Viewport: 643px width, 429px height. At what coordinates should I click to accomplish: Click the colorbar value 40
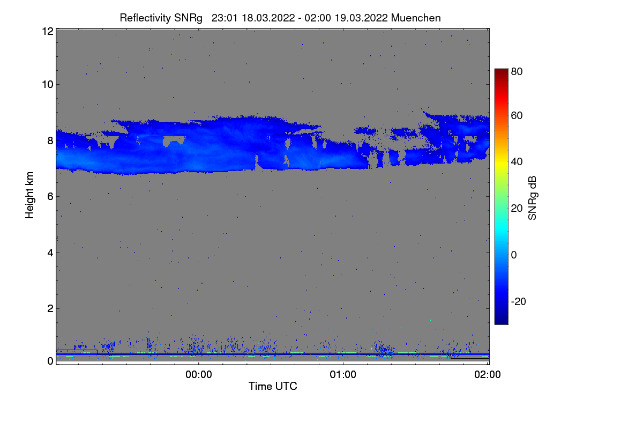tap(517, 162)
